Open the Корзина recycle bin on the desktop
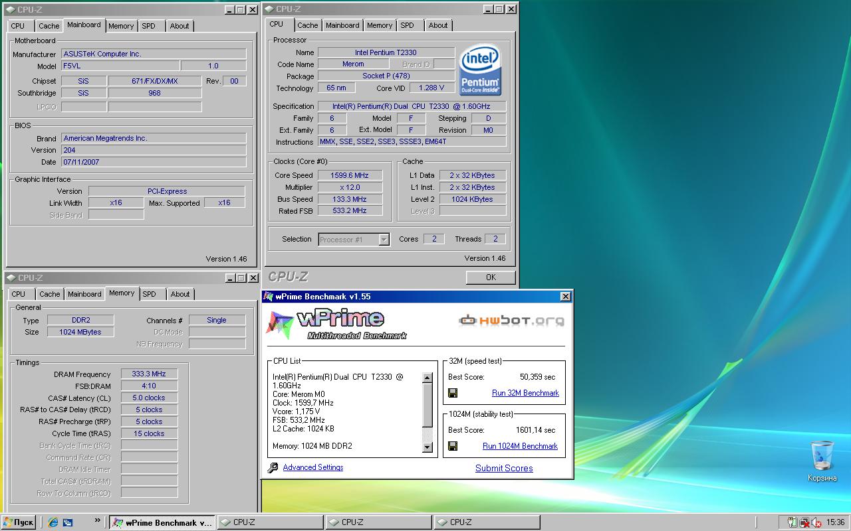This screenshot has width=851, height=531. 822,461
